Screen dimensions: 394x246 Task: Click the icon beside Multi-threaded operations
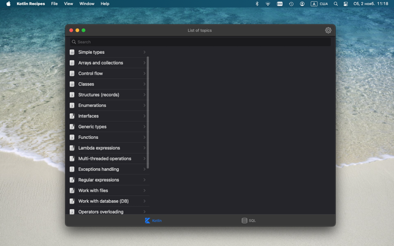[72, 158]
